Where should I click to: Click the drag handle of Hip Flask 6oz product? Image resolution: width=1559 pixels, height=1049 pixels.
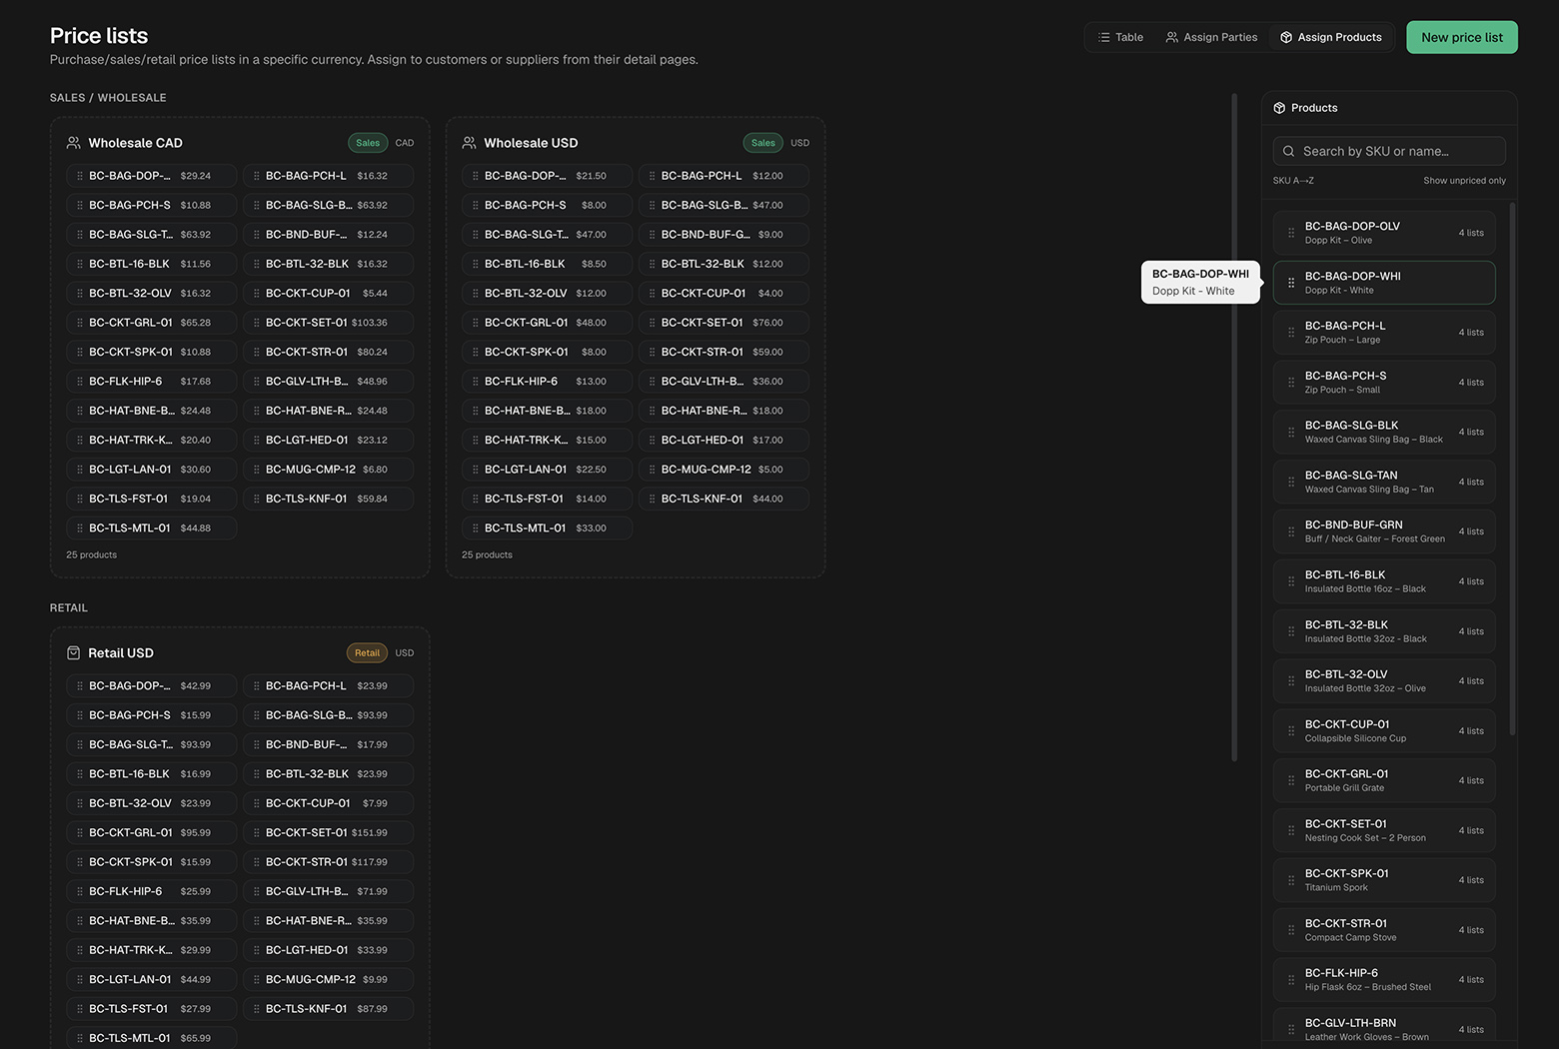point(1291,980)
